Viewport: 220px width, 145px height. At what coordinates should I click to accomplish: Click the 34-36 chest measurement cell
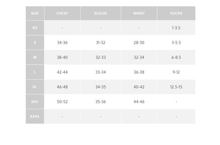(x=62, y=43)
